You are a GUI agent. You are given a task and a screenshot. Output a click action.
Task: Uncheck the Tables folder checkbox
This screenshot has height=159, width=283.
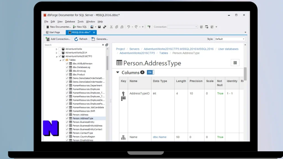coord(63,60)
